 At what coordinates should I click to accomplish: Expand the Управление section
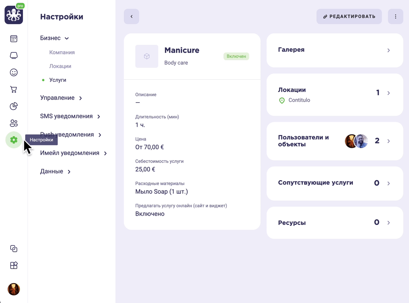pos(61,98)
